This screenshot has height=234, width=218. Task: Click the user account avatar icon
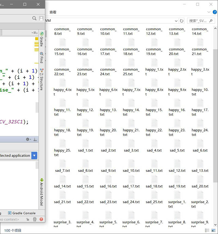(x=41, y=18)
